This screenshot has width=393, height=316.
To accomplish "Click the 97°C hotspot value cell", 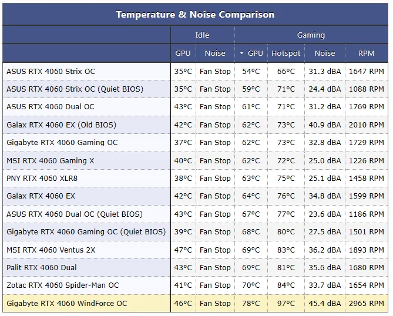I will click(285, 304).
